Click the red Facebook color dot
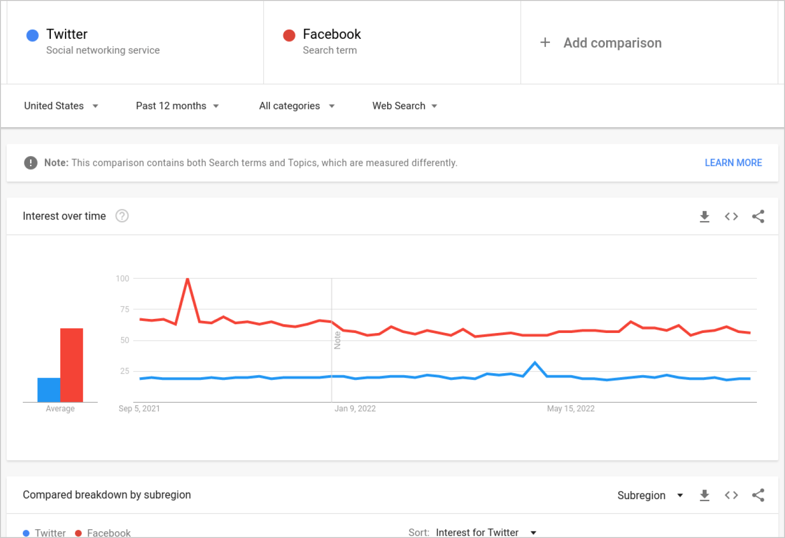 click(289, 35)
